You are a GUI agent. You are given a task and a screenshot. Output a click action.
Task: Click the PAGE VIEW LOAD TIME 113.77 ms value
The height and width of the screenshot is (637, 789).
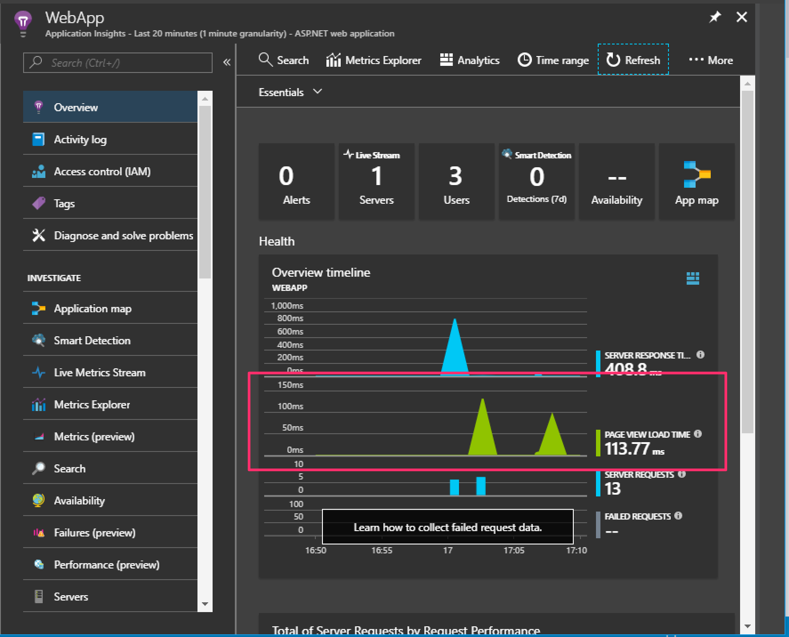coord(634,448)
